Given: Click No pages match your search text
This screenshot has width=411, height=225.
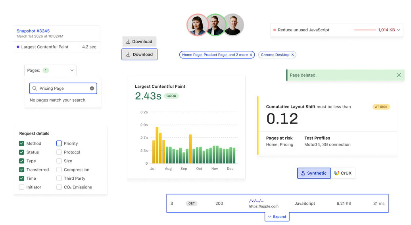Looking at the screenshot, I should click(x=58, y=100).
